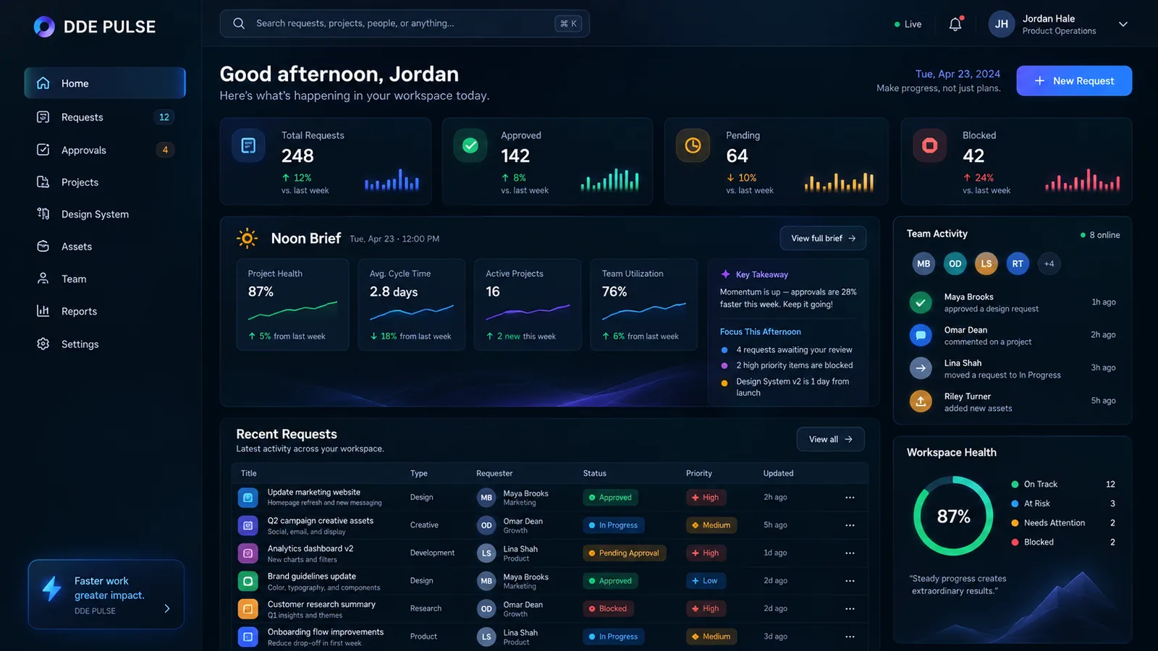
Task: Click the Key Takeaway sparkle icon
Action: tap(725, 274)
